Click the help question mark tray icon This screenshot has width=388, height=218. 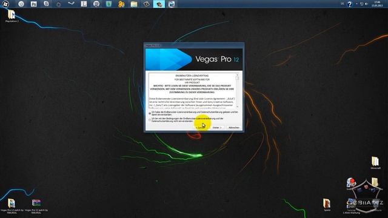tap(349, 4)
